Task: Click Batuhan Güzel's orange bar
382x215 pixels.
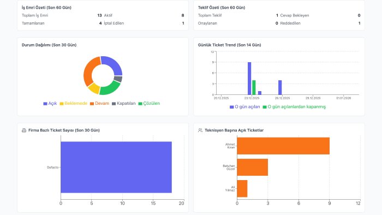Action: [252, 168]
